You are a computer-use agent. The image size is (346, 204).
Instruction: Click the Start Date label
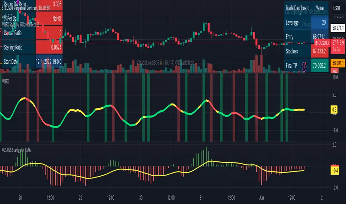point(11,62)
